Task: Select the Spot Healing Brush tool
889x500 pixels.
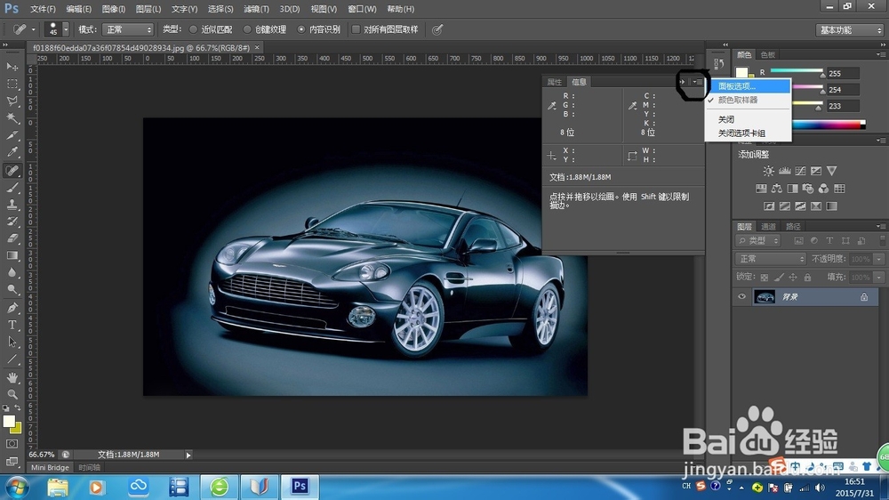Action: pyautogui.click(x=12, y=170)
